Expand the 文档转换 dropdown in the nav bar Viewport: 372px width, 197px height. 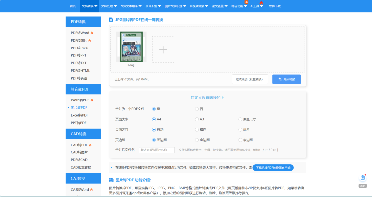[89, 6]
